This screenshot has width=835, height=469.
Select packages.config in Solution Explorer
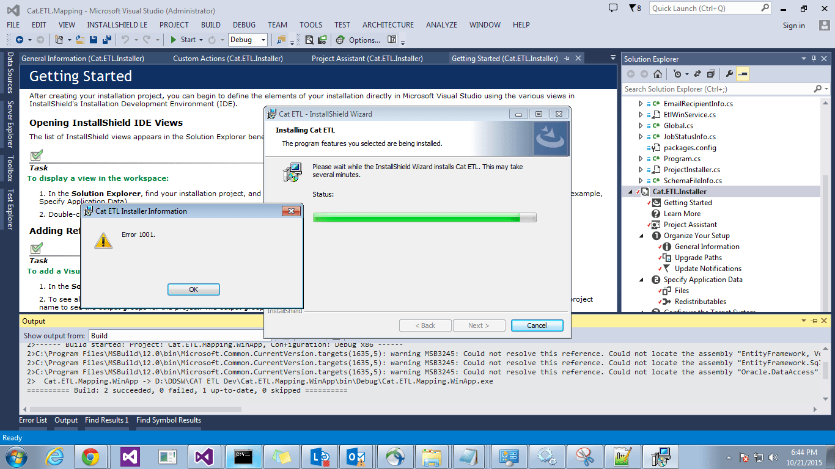(690, 148)
